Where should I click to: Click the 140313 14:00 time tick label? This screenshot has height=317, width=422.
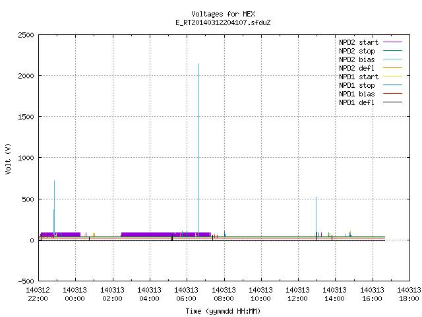[335, 295]
